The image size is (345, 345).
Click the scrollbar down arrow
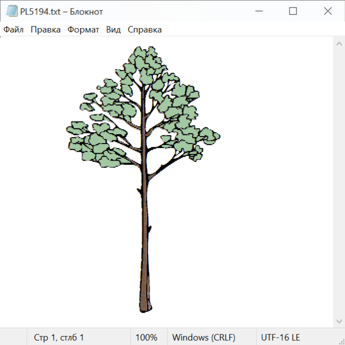[339, 321]
